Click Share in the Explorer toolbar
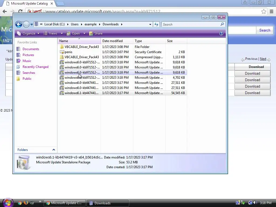 pyautogui.click(x=96, y=33)
